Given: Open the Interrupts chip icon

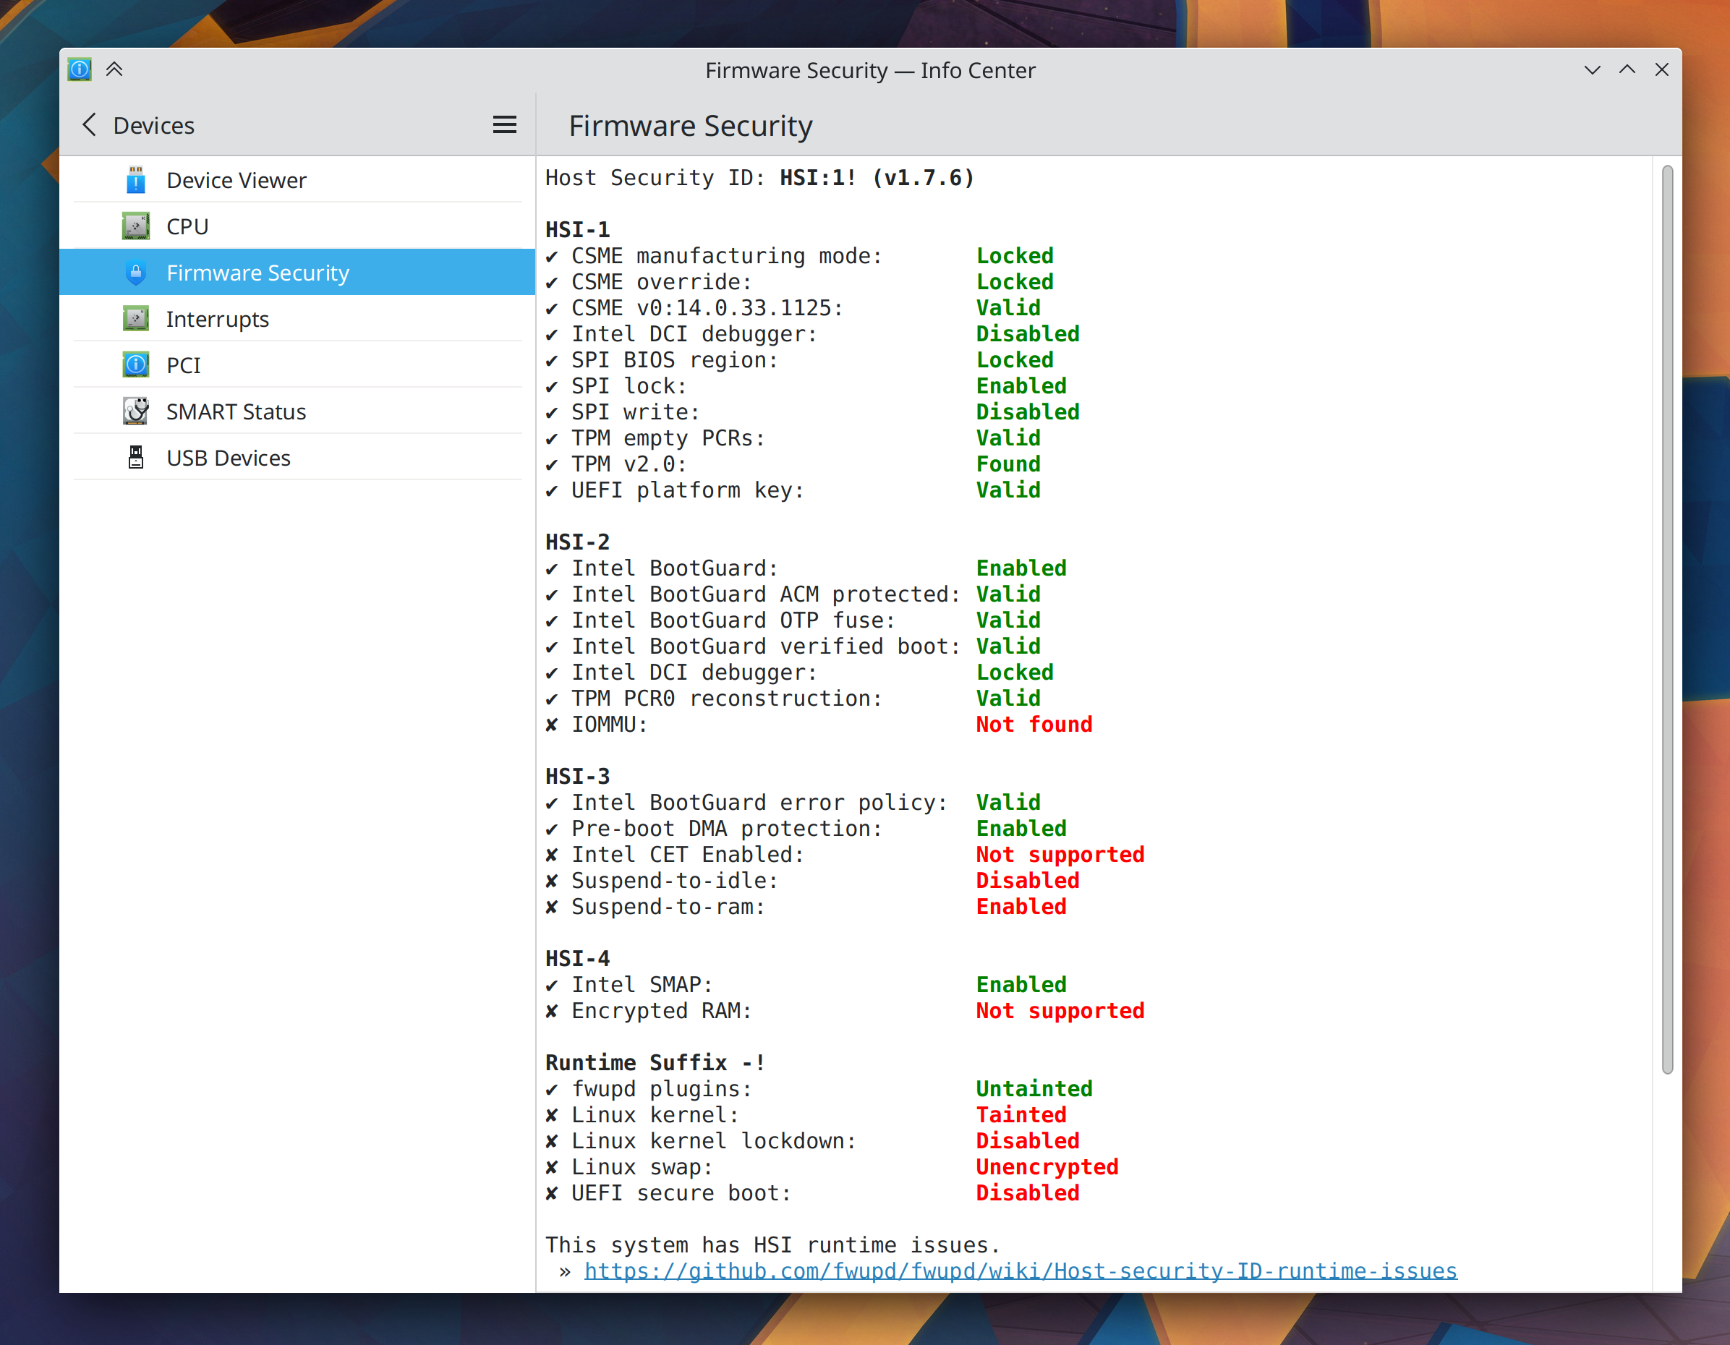Looking at the screenshot, I should [x=135, y=318].
